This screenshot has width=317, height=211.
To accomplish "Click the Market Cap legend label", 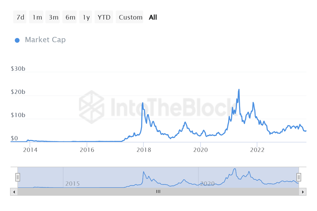I will 45,40.
